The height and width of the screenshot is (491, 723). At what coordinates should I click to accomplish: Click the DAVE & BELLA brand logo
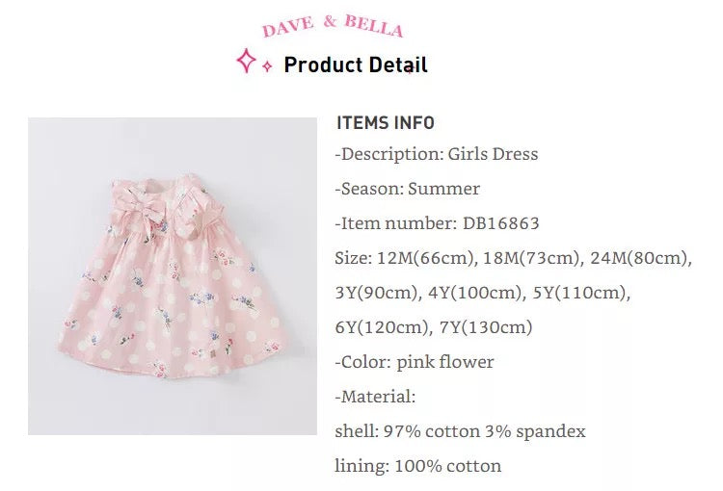[x=332, y=26]
